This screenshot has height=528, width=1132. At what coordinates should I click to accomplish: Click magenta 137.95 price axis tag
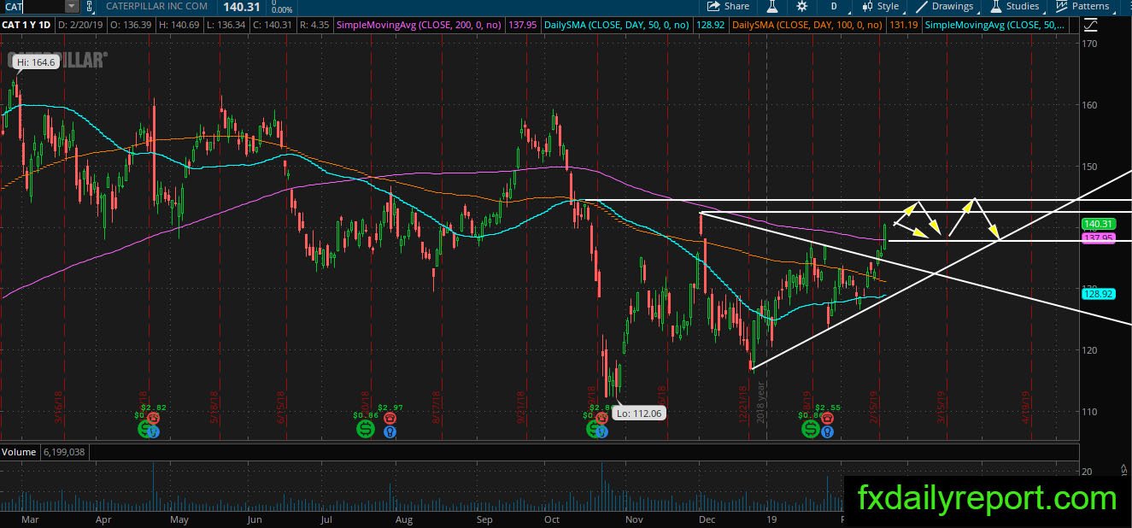point(1097,238)
